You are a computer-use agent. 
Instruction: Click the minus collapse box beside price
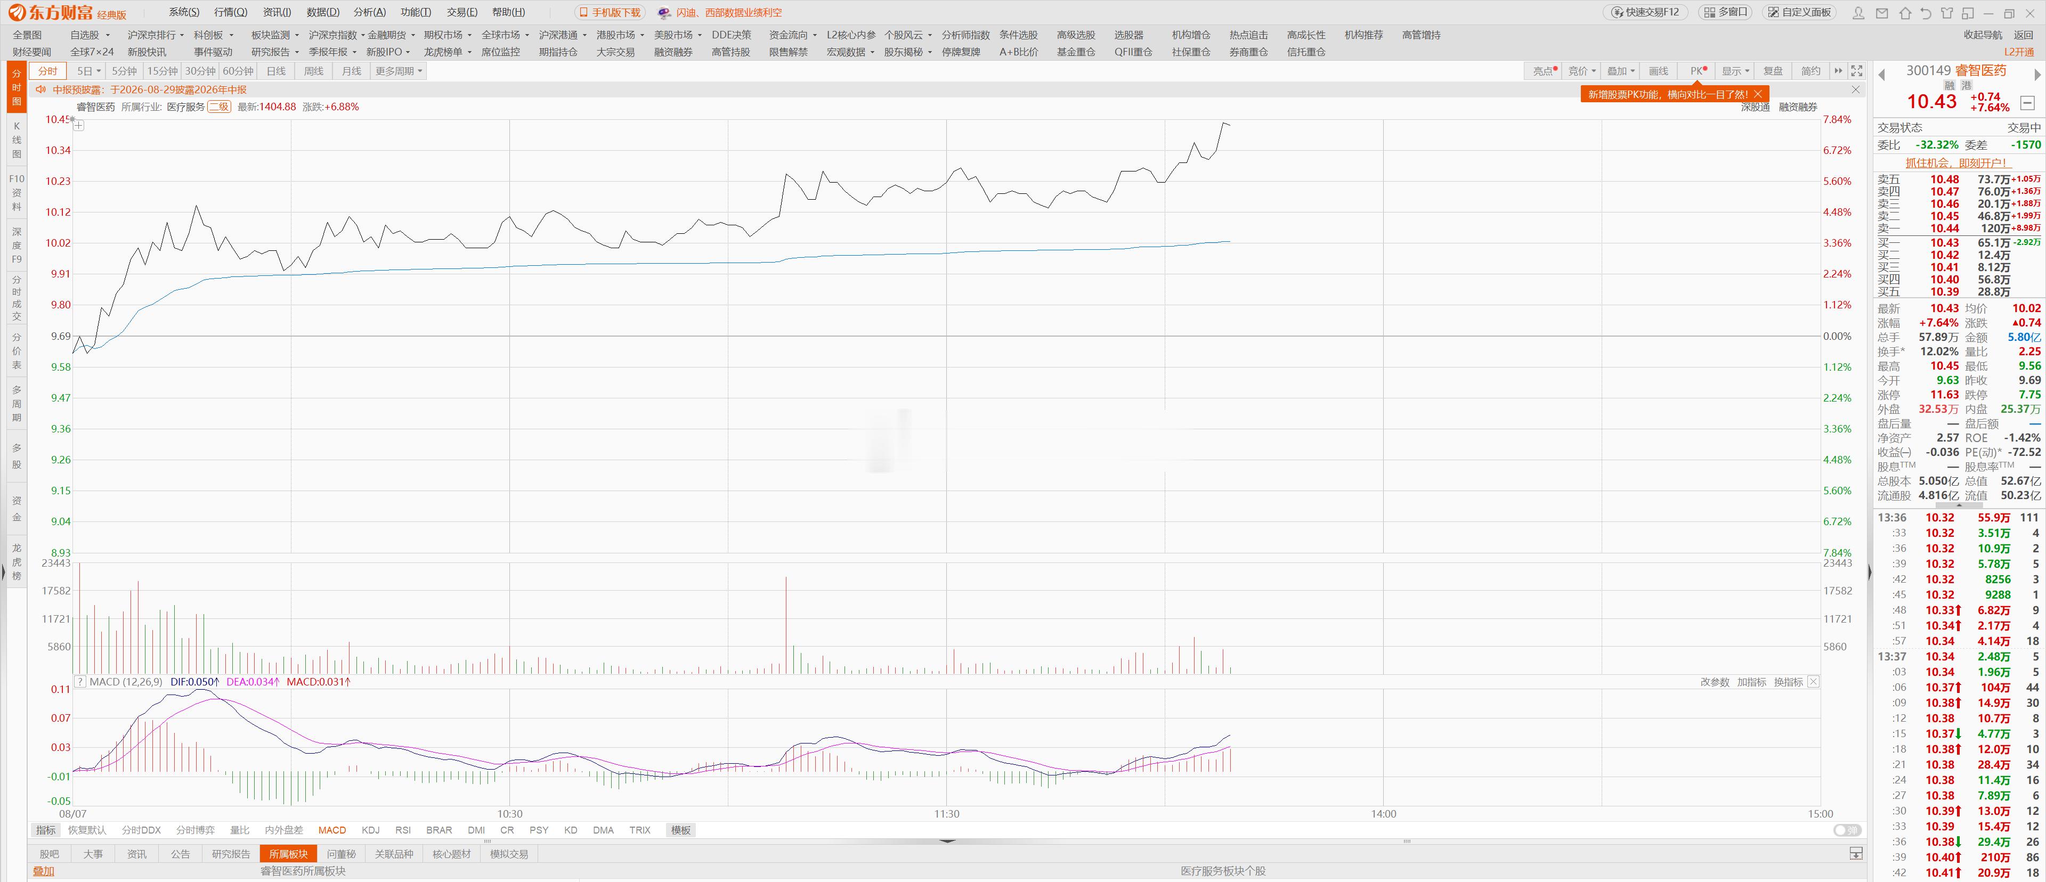2027,102
